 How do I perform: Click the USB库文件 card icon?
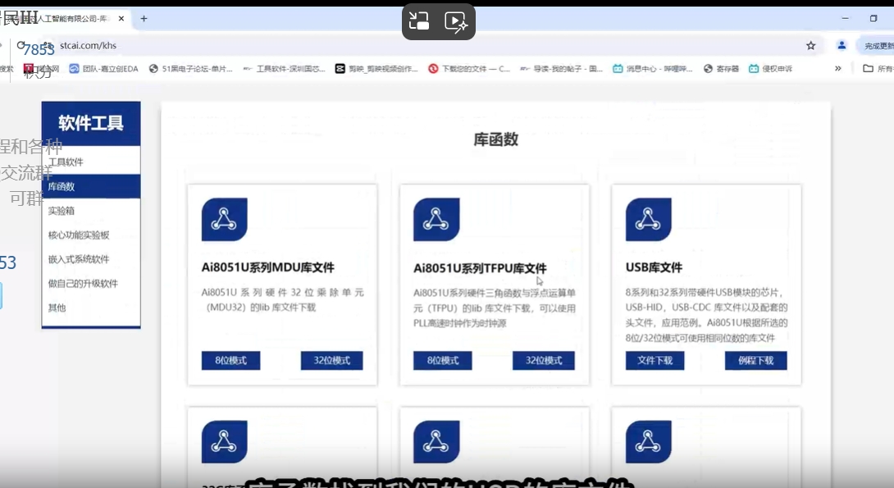(648, 220)
